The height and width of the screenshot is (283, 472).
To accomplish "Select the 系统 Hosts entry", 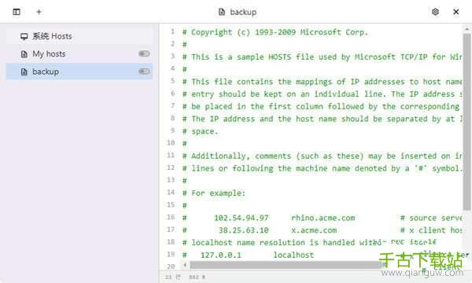I will (79, 36).
